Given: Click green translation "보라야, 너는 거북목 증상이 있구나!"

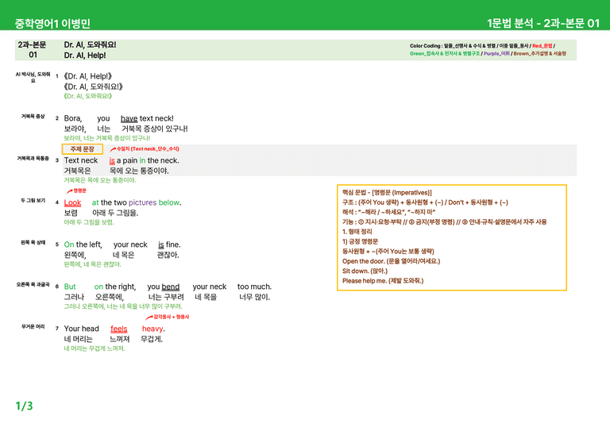Looking at the screenshot, I should pyautogui.click(x=107, y=138).
